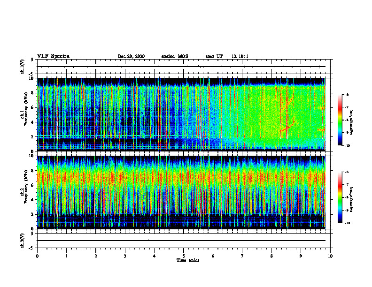Click time axis tick label "7"

click(242, 256)
